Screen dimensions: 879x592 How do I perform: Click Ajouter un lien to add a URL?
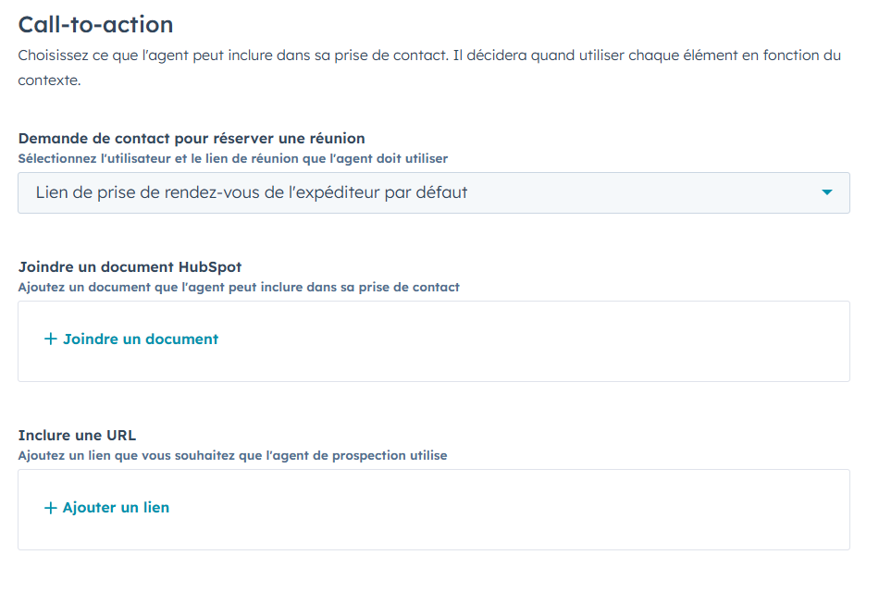[x=114, y=507]
